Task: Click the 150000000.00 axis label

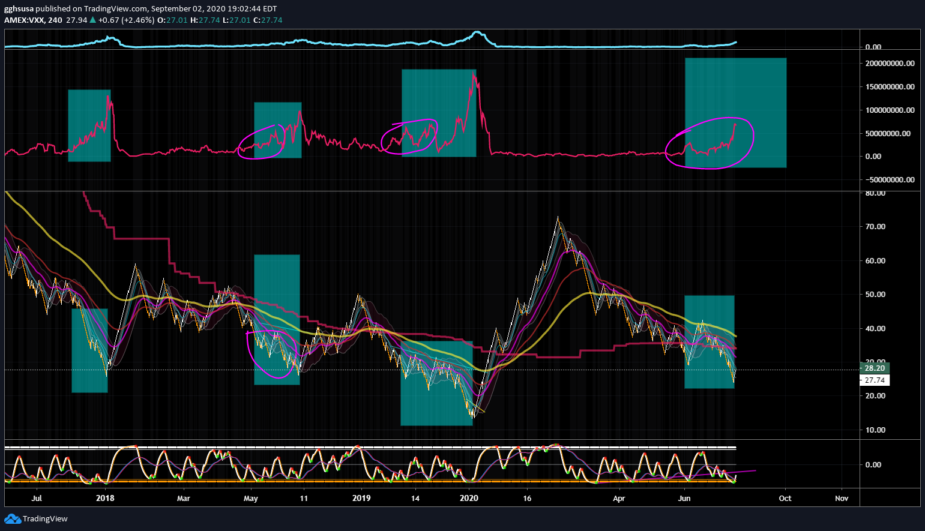Action: pos(890,86)
